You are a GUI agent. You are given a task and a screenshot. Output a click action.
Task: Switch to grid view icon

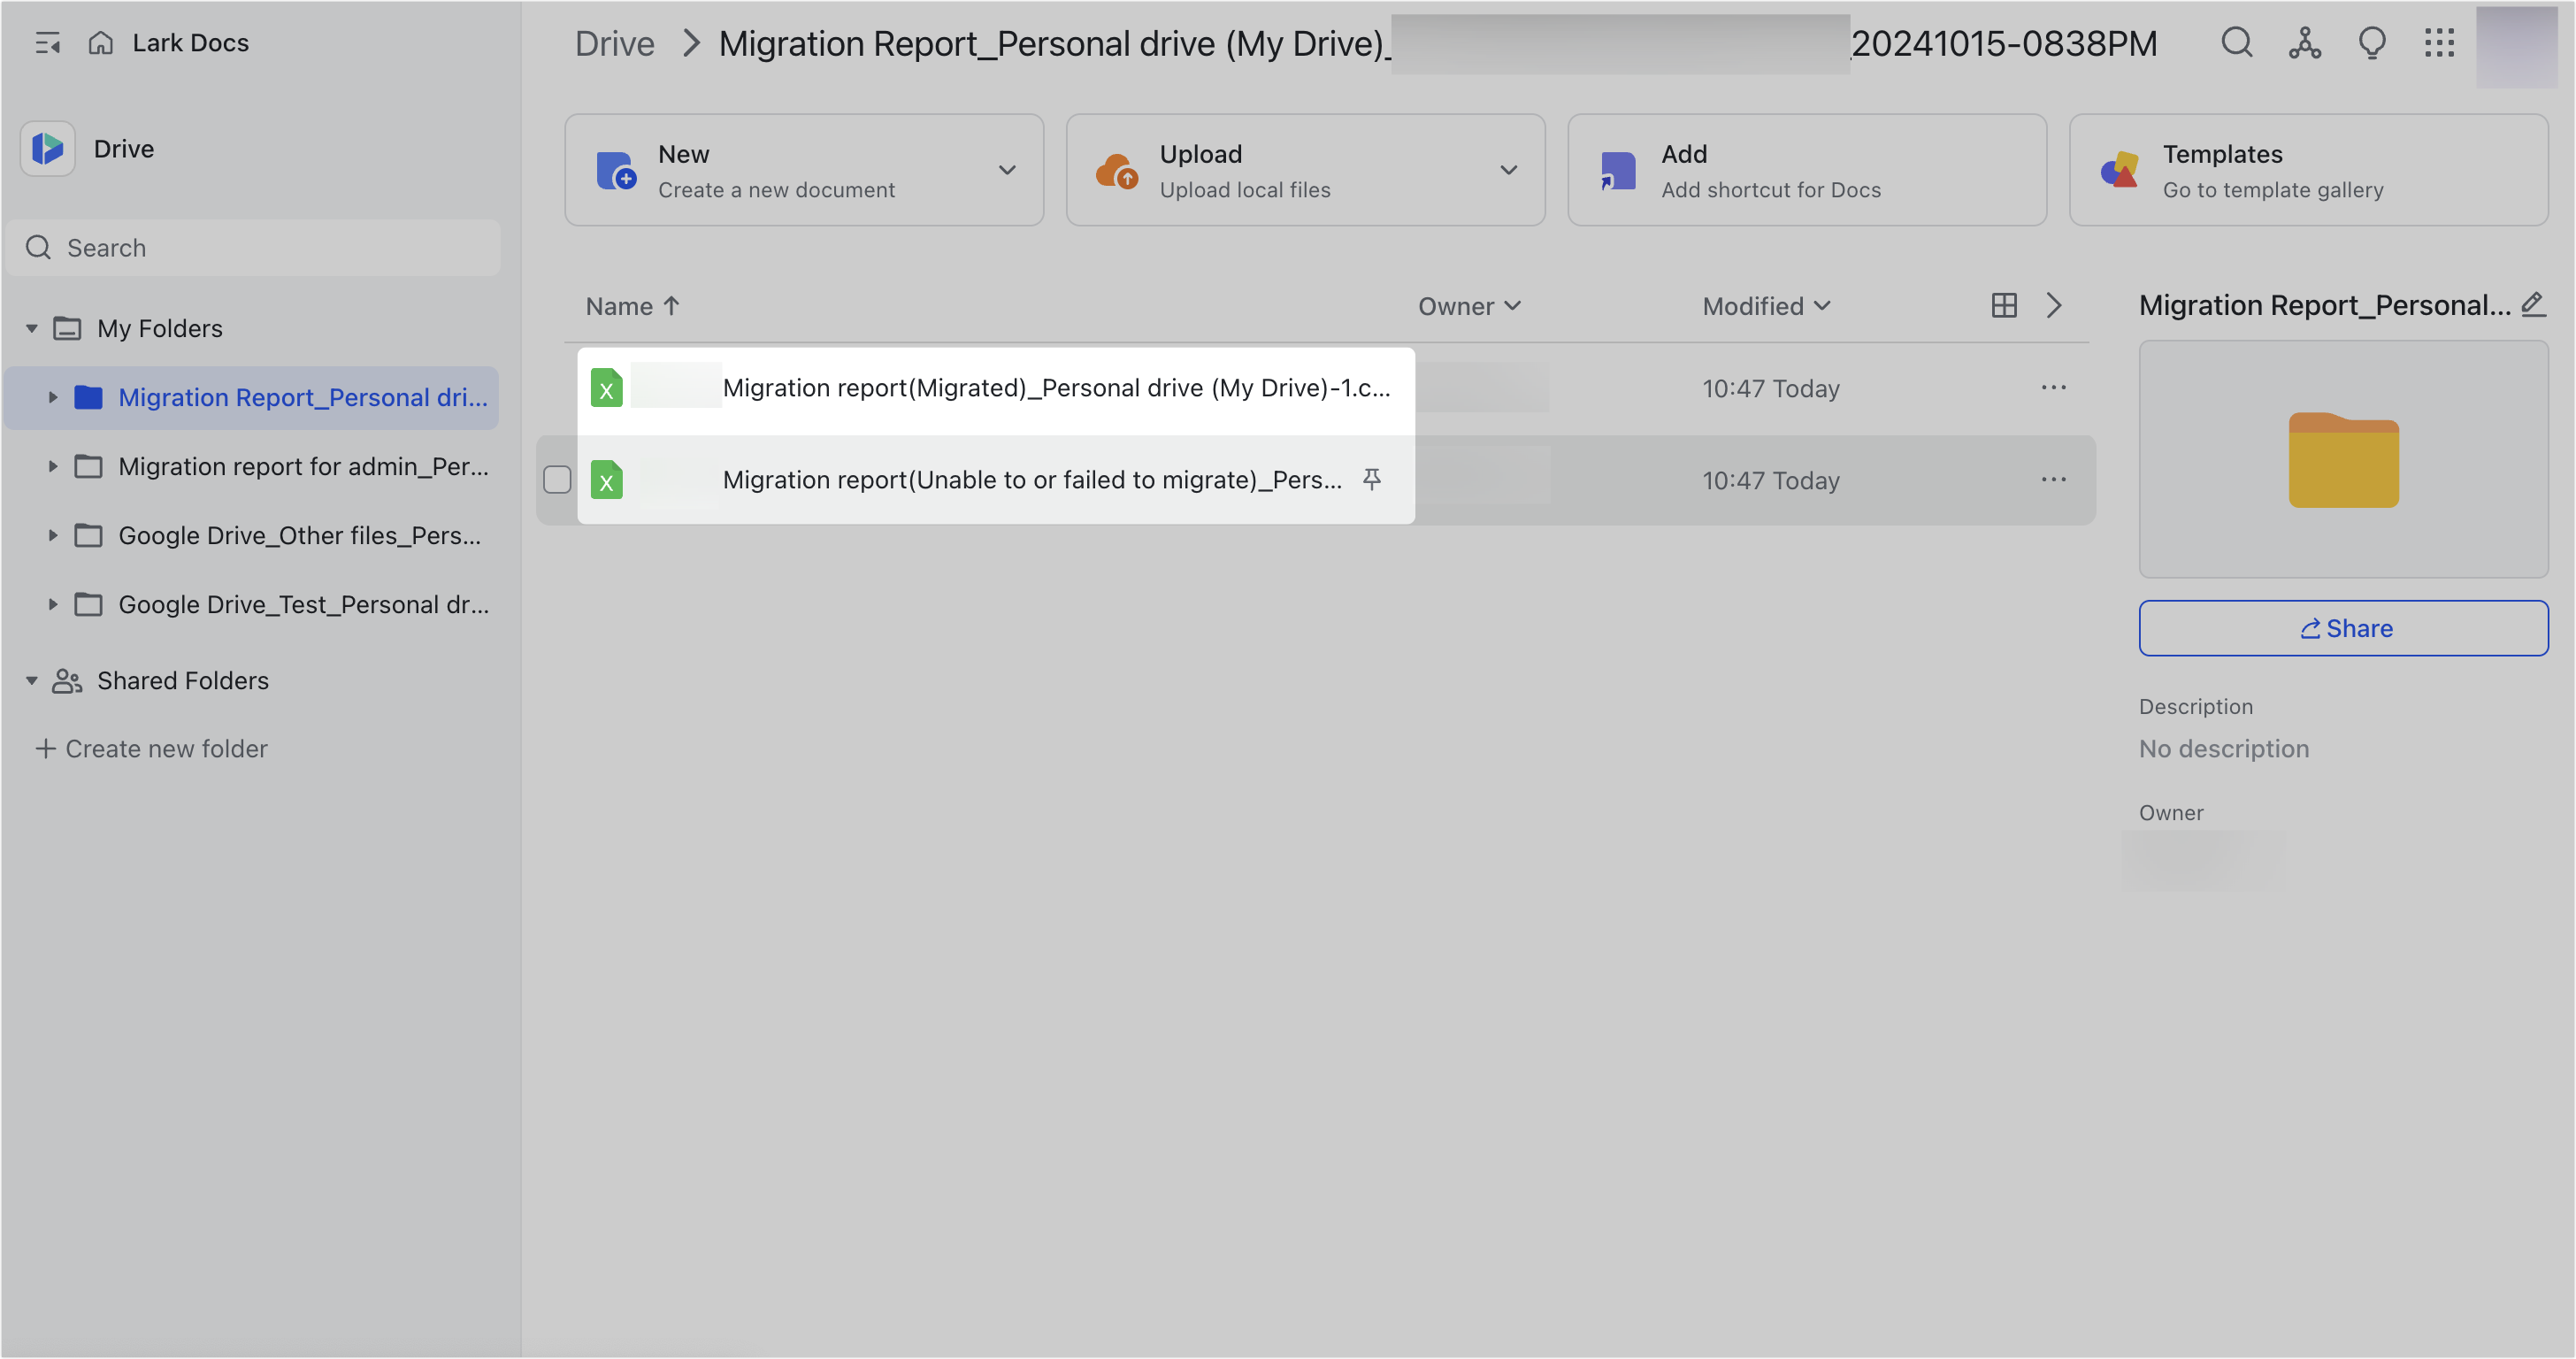[2004, 306]
